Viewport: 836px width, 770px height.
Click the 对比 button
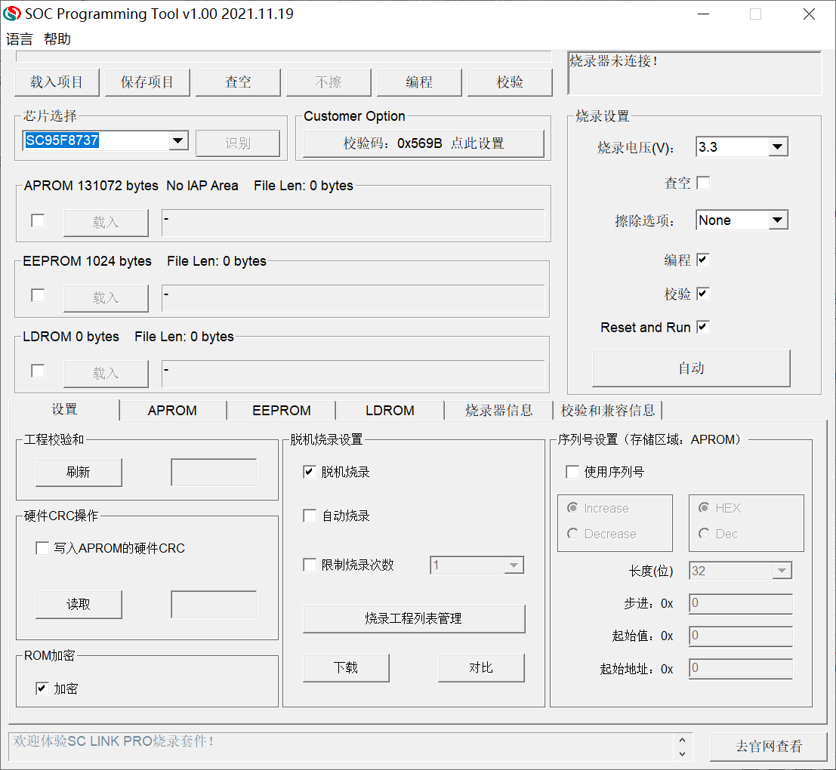click(481, 667)
